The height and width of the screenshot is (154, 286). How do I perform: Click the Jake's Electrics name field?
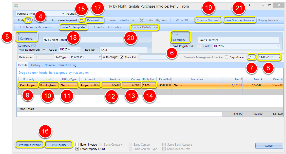pyautogui.click(x=239, y=40)
